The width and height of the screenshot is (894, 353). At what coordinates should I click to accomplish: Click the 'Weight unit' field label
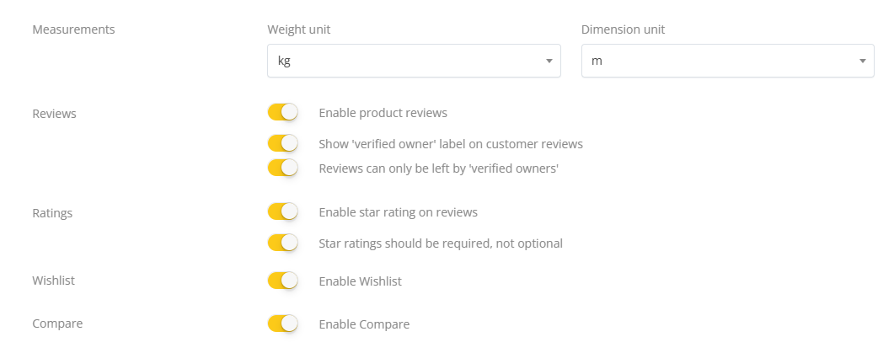(298, 29)
